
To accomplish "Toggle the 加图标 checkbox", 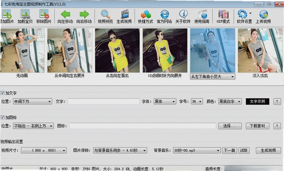I will pos(2,118).
